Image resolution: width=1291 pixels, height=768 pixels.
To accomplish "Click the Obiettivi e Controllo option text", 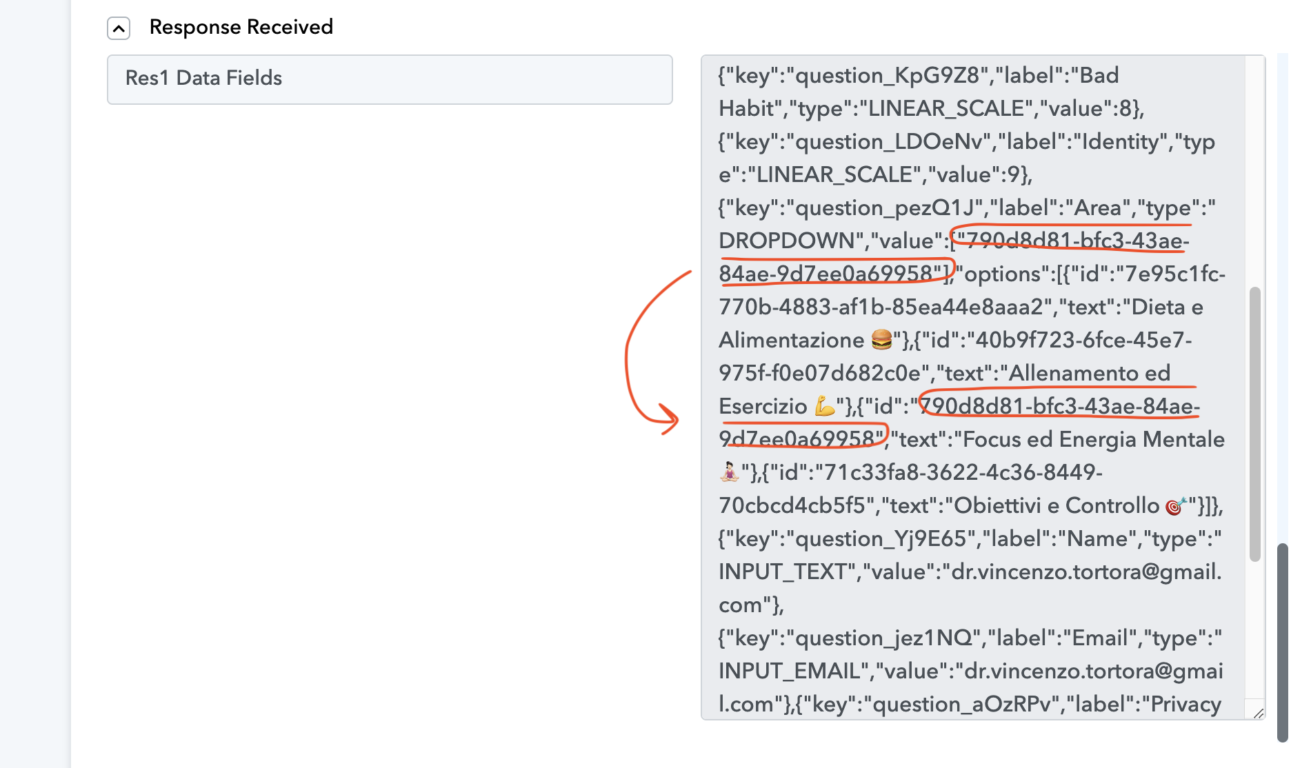I will pyautogui.click(x=1057, y=505).
